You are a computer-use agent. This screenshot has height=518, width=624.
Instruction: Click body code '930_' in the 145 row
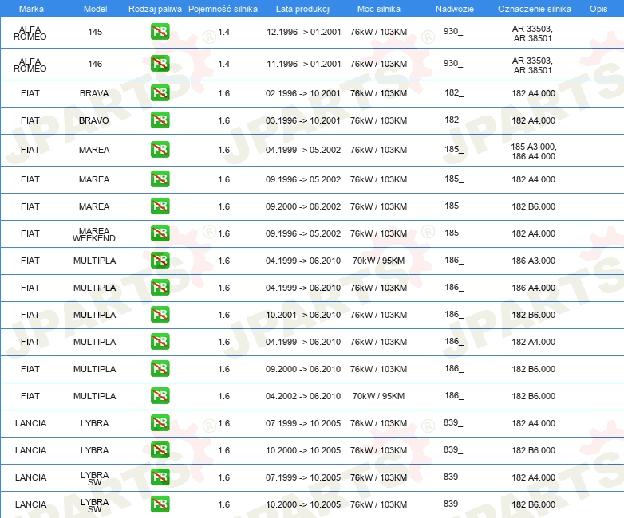[x=453, y=31]
